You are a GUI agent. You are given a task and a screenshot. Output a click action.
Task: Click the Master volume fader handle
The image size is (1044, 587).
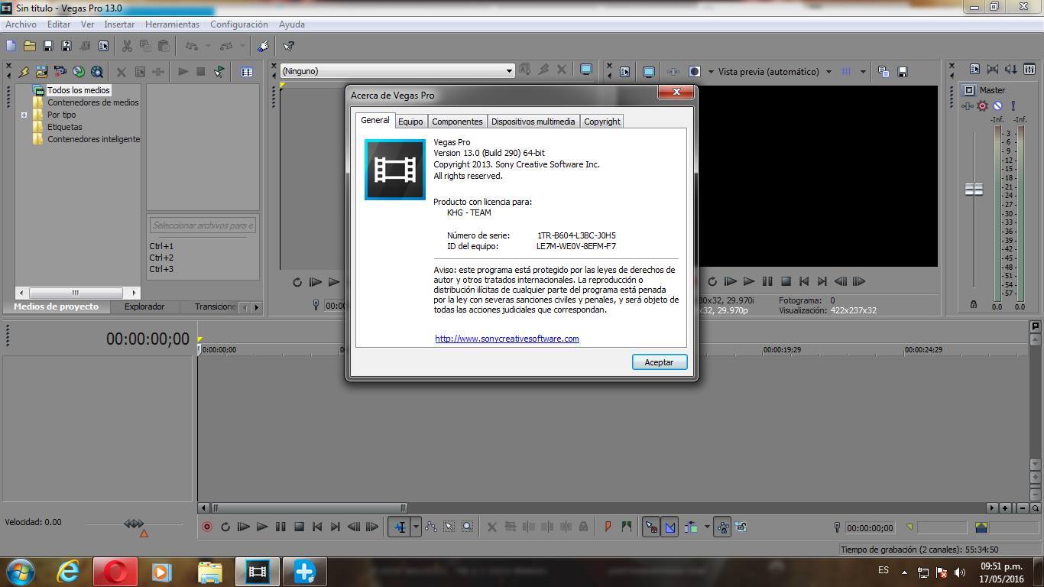(x=974, y=189)
